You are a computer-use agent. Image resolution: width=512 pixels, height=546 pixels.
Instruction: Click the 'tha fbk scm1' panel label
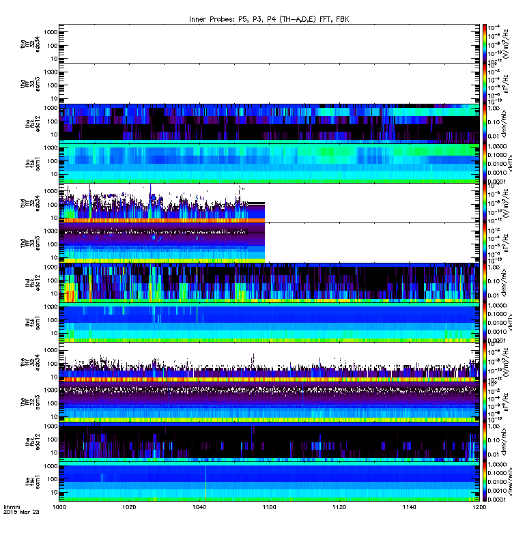[32, 164]
